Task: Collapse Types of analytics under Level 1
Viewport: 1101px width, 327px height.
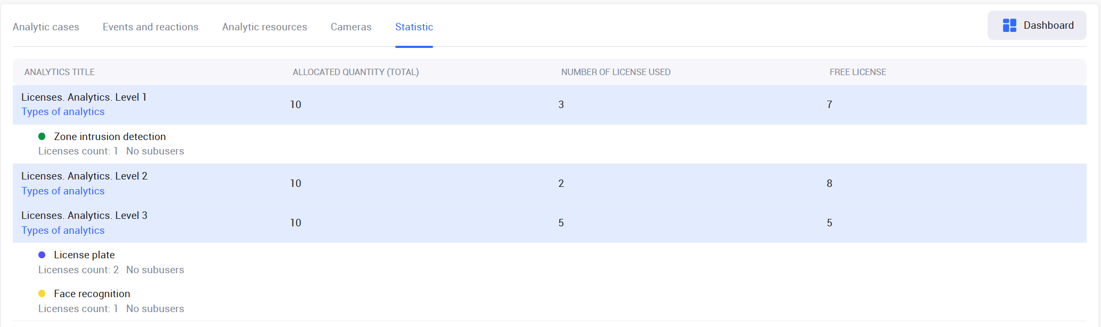Action: pyautogui.click(x=63, y=112)
